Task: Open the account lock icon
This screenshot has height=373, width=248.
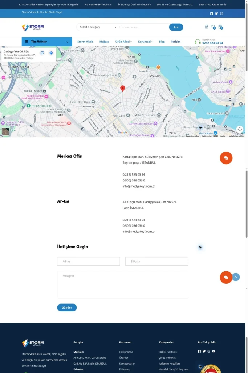Action: click(x=207, y=27)
